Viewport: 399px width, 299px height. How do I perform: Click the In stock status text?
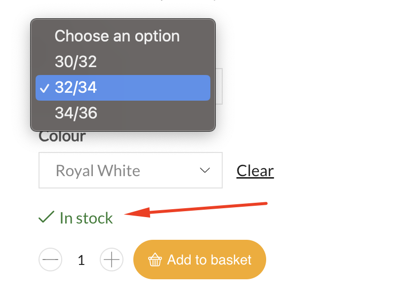[x=86, y=218]
